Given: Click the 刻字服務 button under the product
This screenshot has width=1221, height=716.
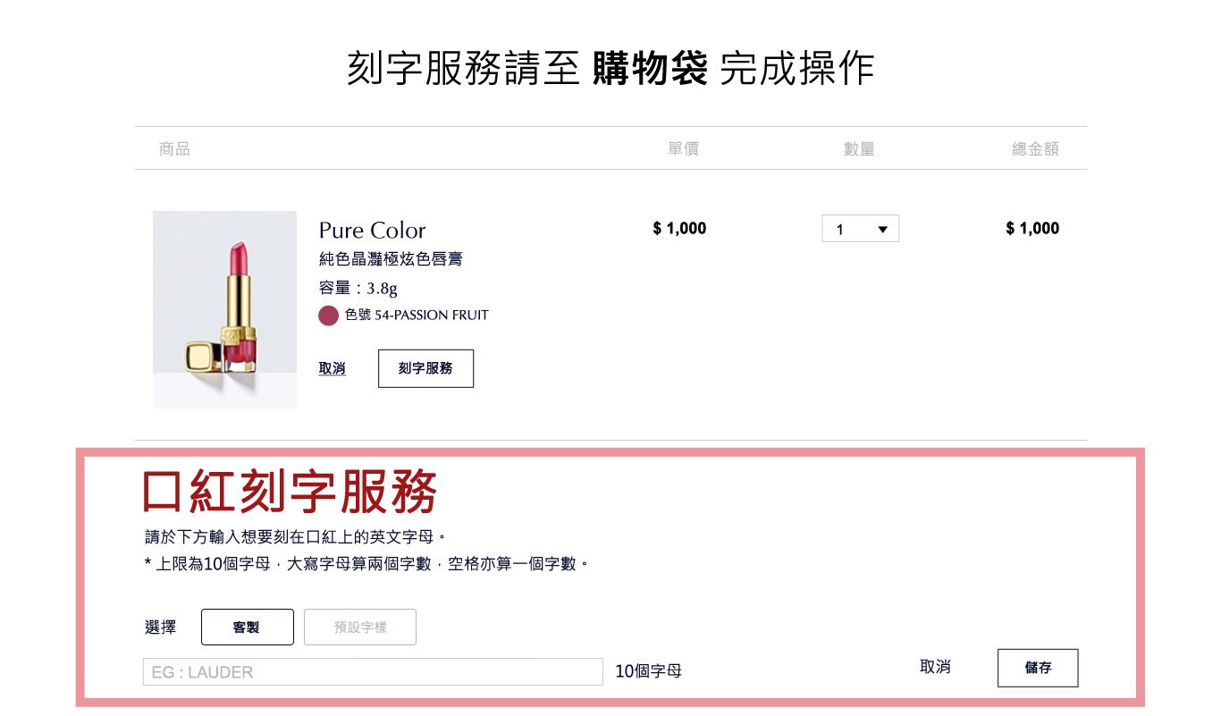Looking at the screenshot, I should coord(425,368).
